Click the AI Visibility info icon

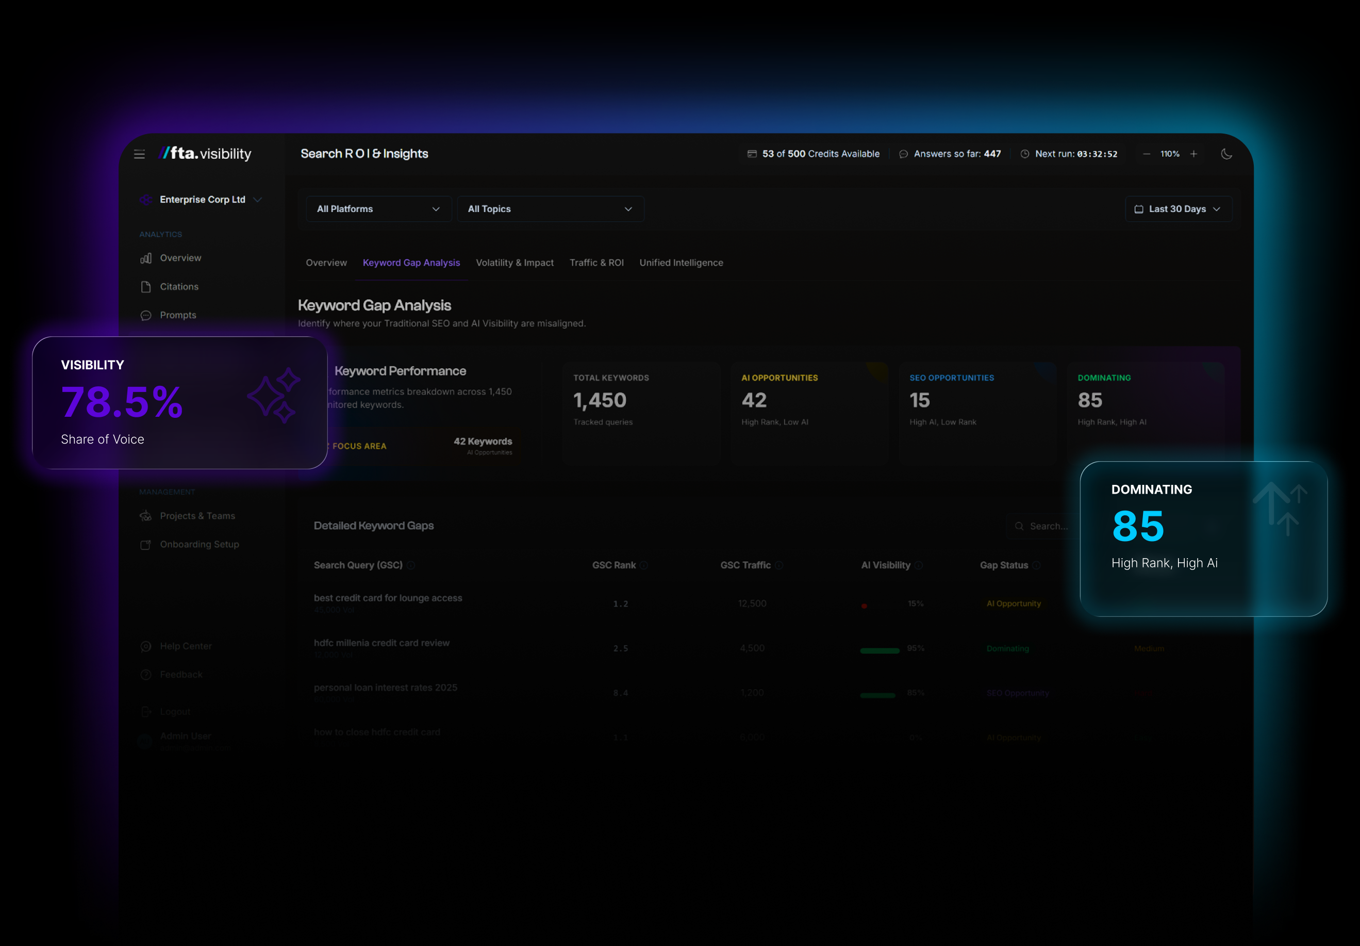(919, 565)
